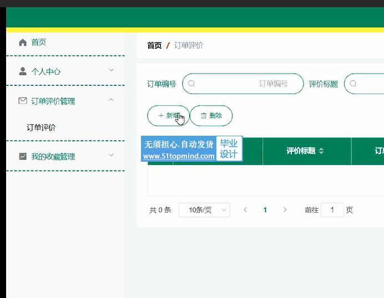Click 首页 in the breadcrumb
The width and height of the screenshot is (384, 298).
point(154,45)
